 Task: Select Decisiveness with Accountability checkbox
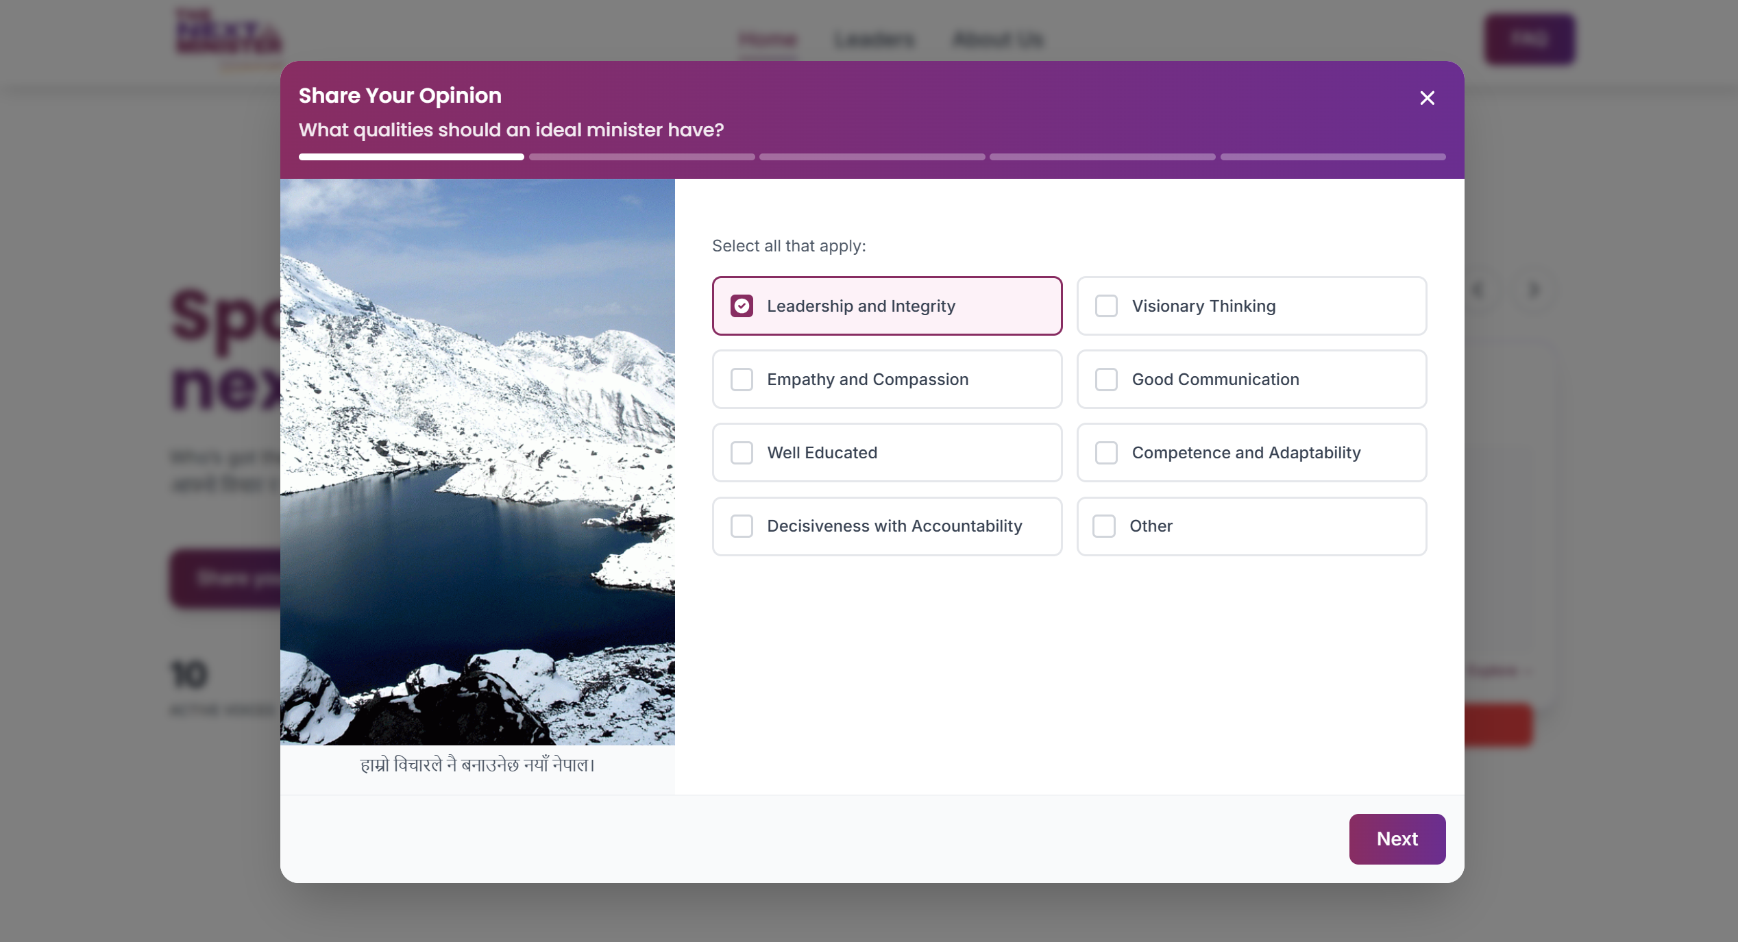tap(742, 525)
